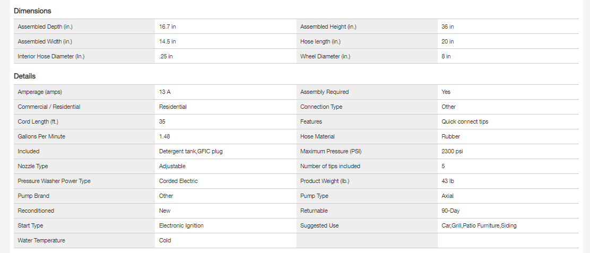Click the 13 A amperage value

165,92
